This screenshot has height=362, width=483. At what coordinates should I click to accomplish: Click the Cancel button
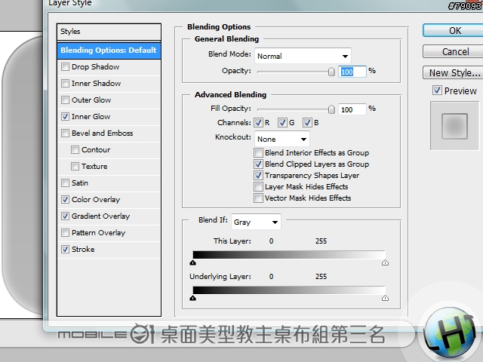coord(453,51)
